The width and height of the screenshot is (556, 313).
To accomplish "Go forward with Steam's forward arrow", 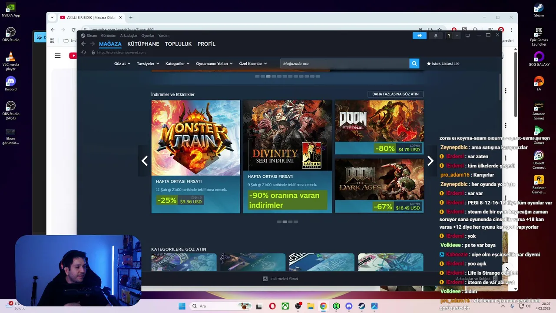I will coord(93,44).
